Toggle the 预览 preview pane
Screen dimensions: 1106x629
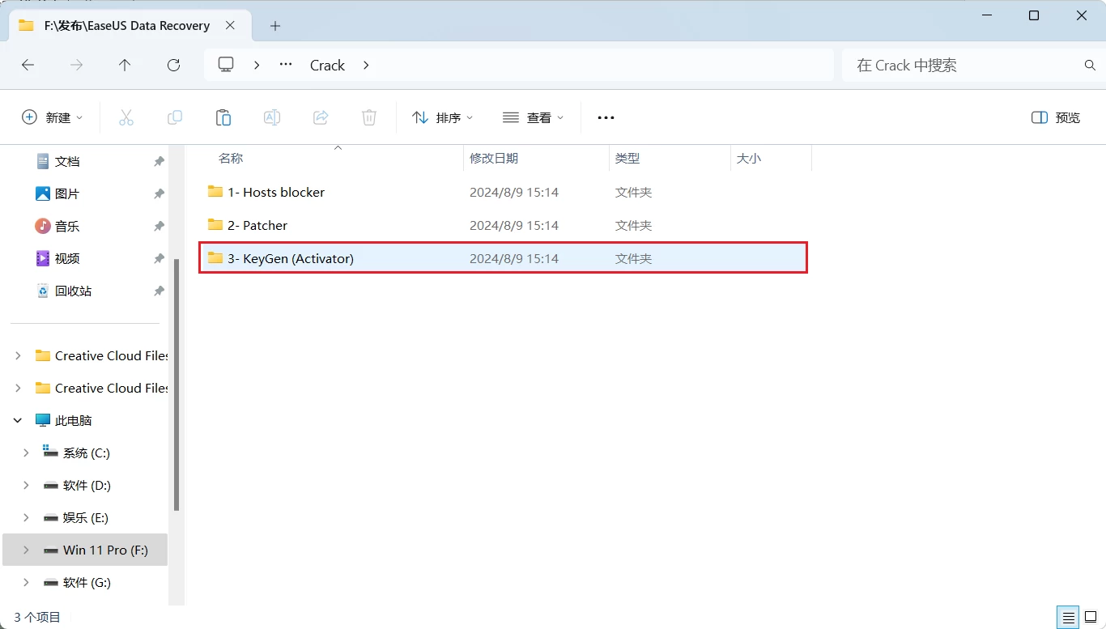(1056, 117)
